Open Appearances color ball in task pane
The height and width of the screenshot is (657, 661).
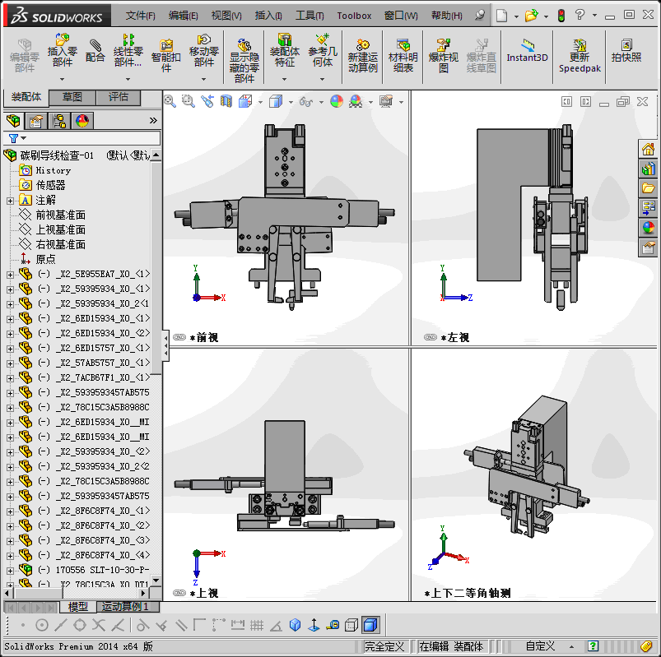click(648, 228)
